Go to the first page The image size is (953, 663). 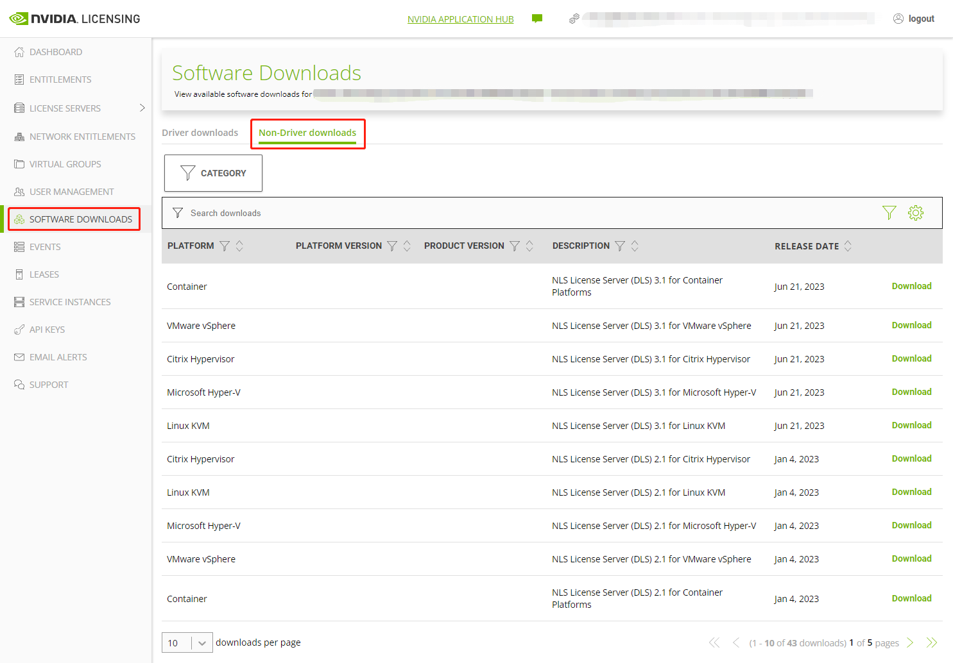(x=714, y=642)
